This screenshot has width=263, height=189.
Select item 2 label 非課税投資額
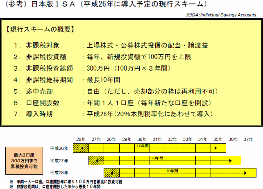pos(46,57)
